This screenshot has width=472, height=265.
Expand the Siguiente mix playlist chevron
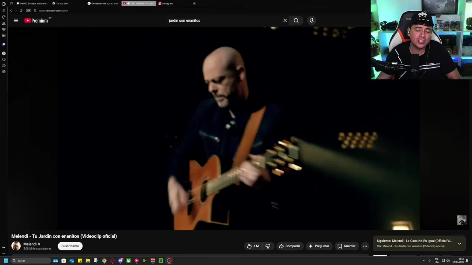coord(459,243)
